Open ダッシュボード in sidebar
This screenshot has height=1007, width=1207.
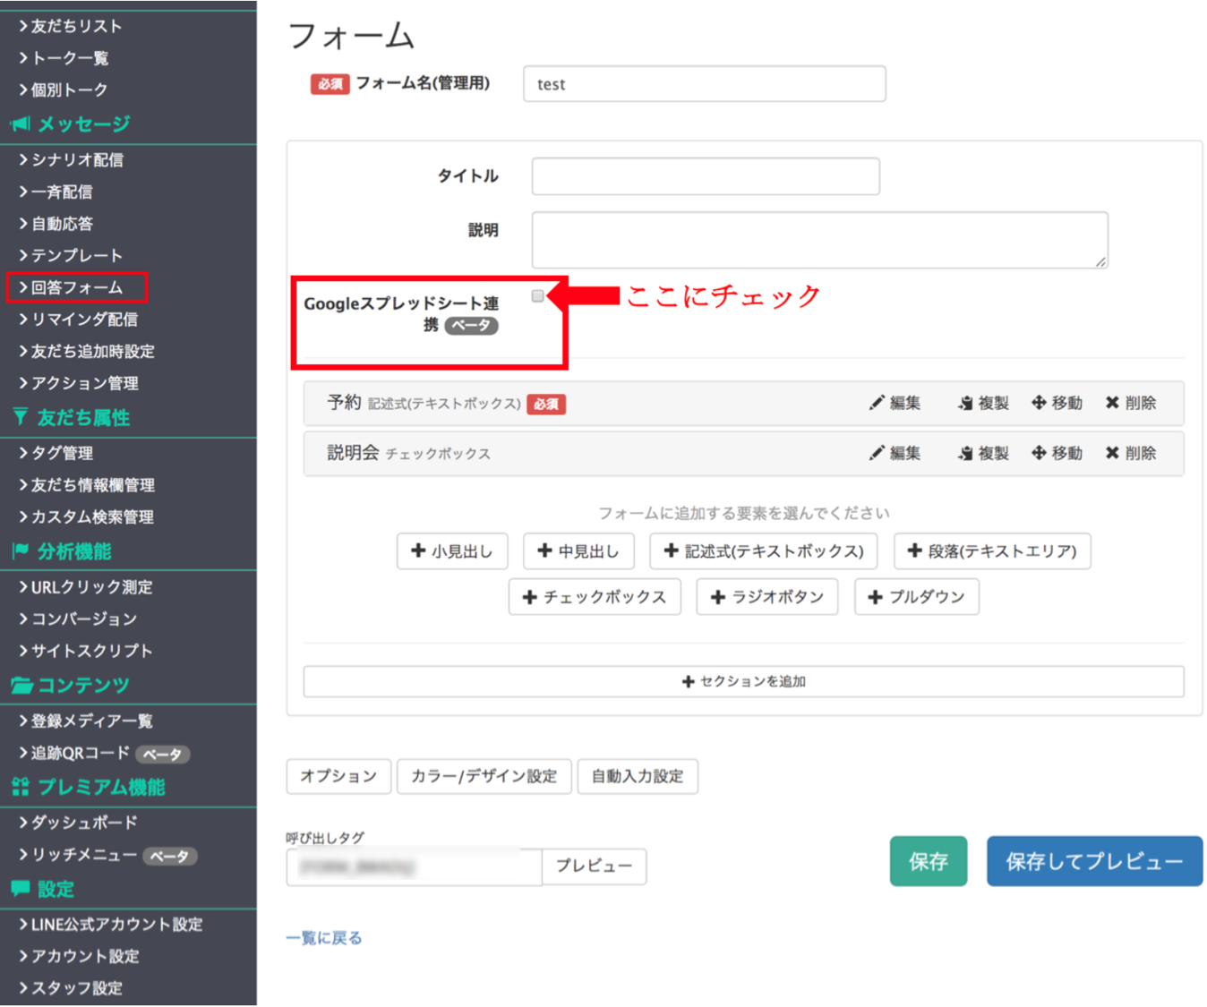point(85,823)
